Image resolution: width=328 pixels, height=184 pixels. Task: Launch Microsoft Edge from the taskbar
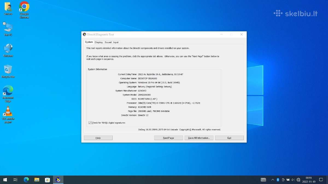tap(26, 180)
